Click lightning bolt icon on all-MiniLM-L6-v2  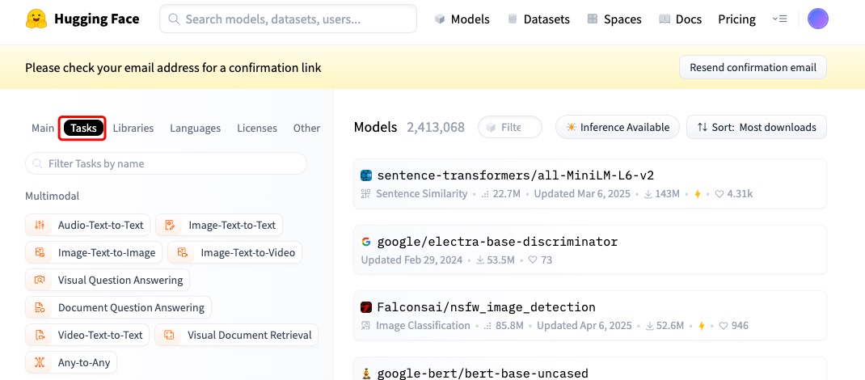[698, 193]
